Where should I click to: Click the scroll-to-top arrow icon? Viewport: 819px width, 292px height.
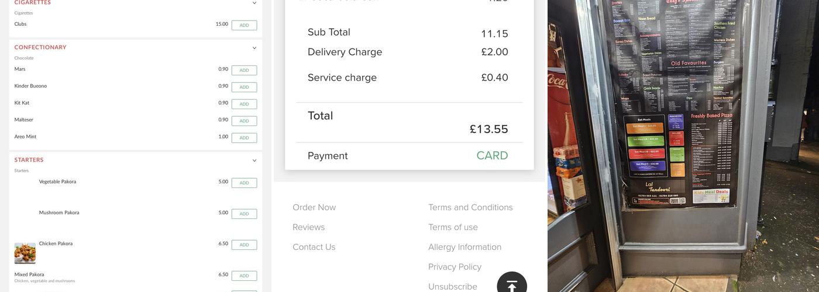[512, 286]
